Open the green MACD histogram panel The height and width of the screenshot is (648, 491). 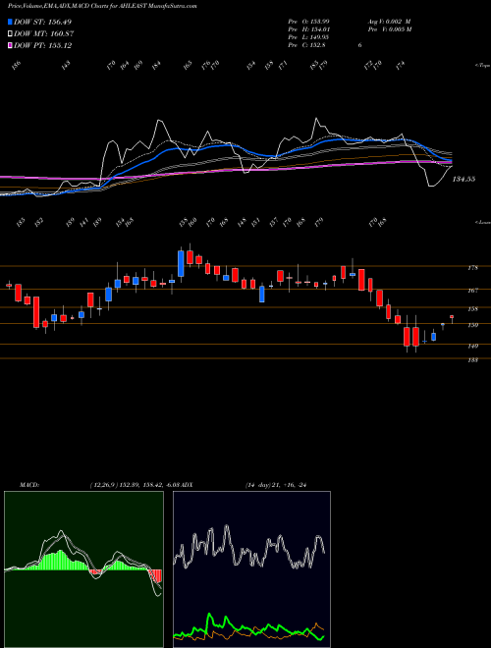[83, 569]
